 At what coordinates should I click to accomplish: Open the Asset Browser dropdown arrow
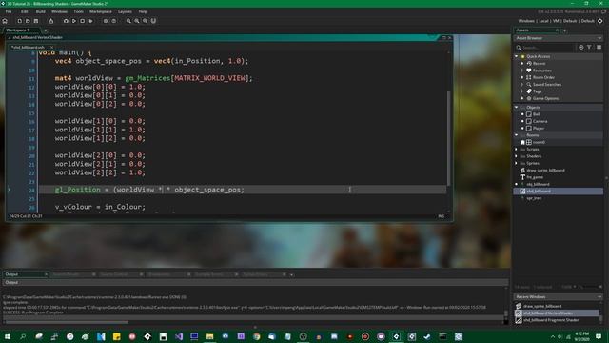click(599, 38)
